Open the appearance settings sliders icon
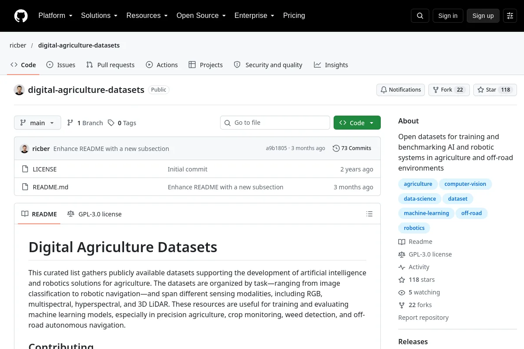 (510, 16)
